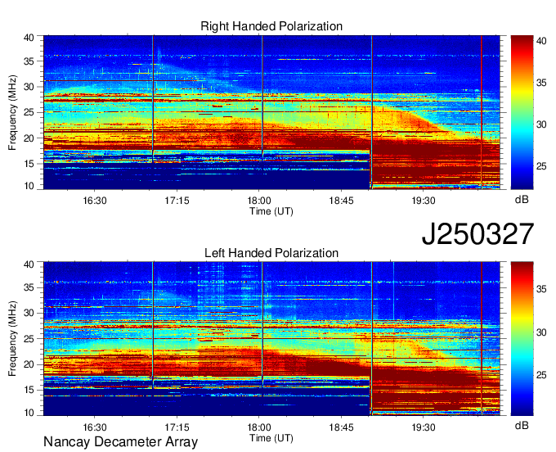This screenshot has width=556, height=452.
Task: Select the J250327 observation label
Action: click(x=478, y=234)
